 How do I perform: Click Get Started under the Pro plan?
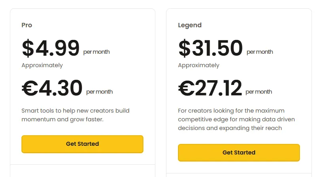[x=82, y=144]
